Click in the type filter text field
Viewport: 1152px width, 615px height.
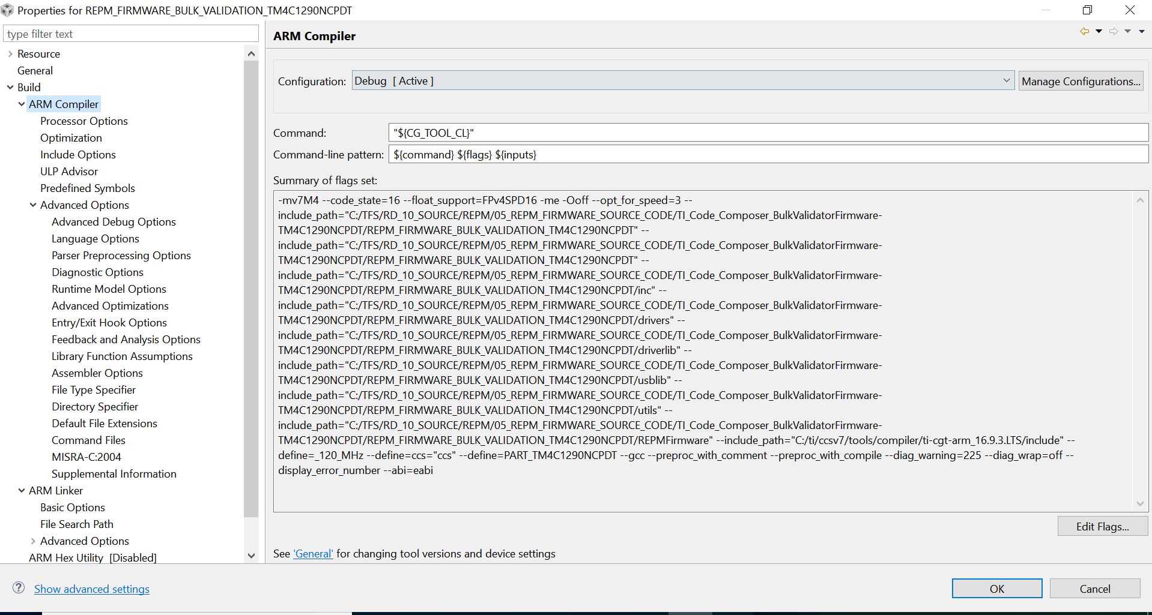[x=131, y=34]
